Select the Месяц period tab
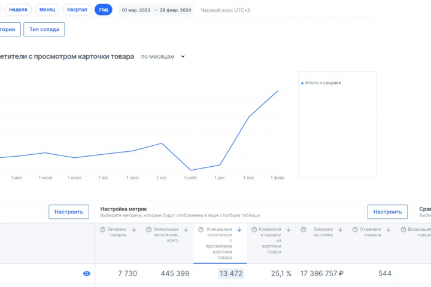The width and height of the screenshot is (431, 287). (47, 10)
